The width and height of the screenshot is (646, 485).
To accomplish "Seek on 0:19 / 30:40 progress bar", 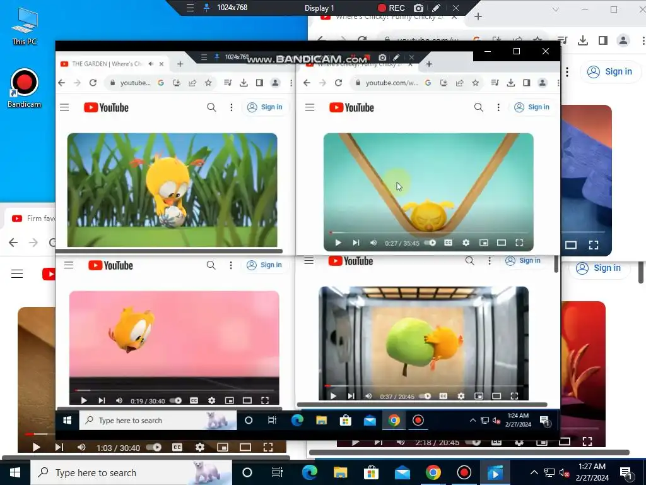I will (x=174, y=390).
